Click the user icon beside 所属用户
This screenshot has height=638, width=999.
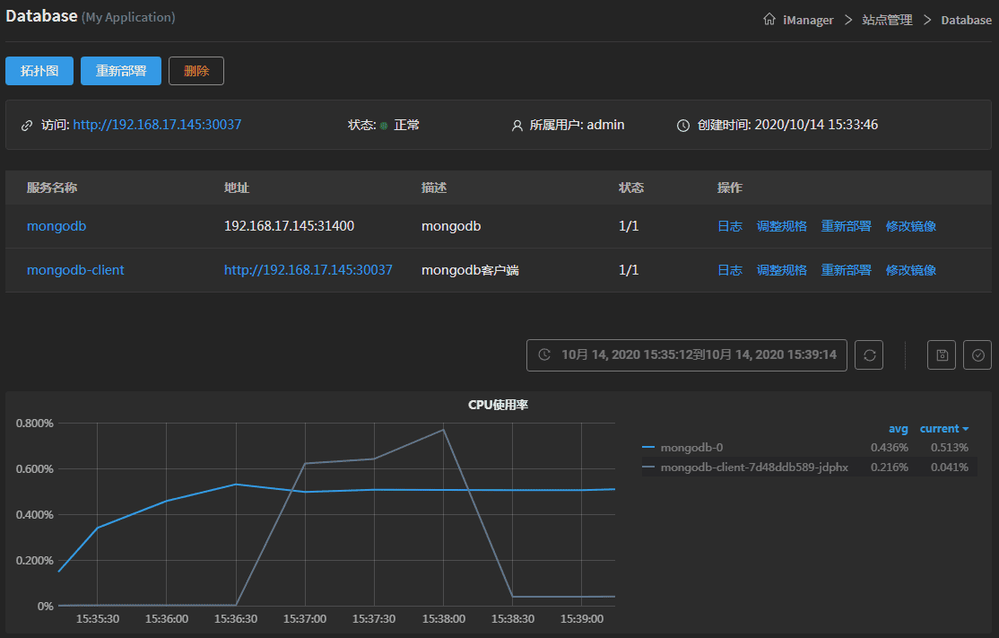click(517, 126)
